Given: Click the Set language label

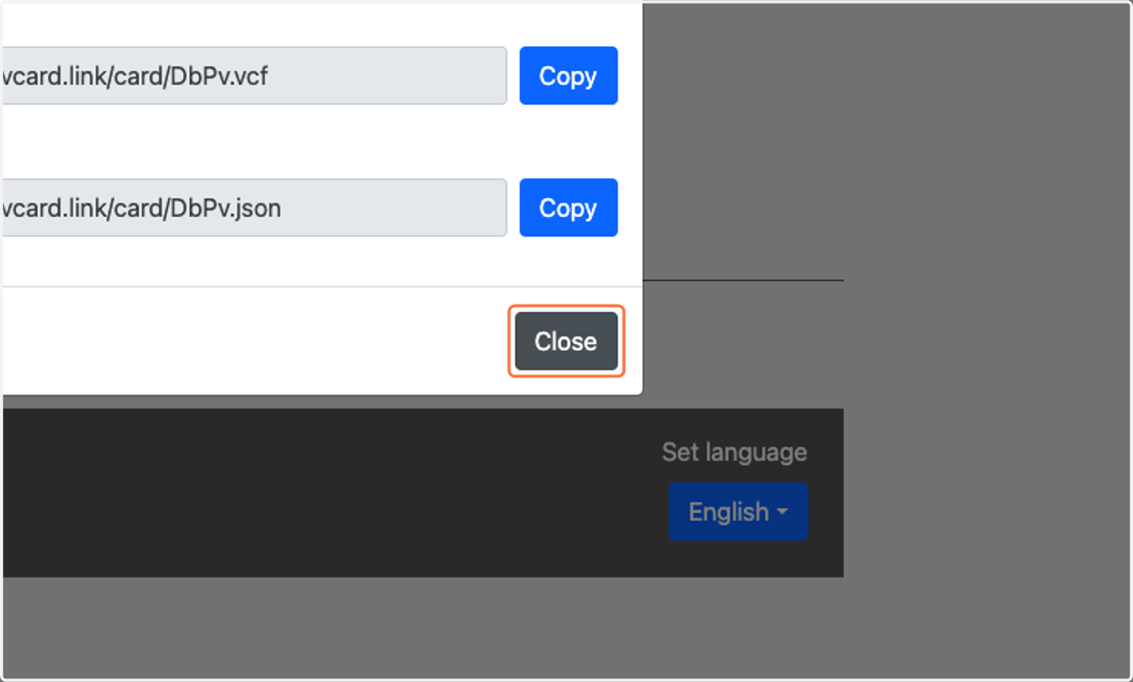Looking at the screenshot, I should point(735,452).
